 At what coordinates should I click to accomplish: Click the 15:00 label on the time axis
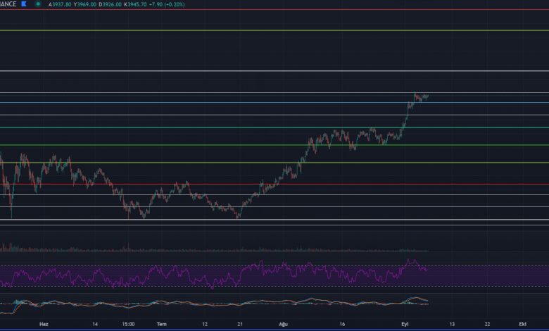127,325
